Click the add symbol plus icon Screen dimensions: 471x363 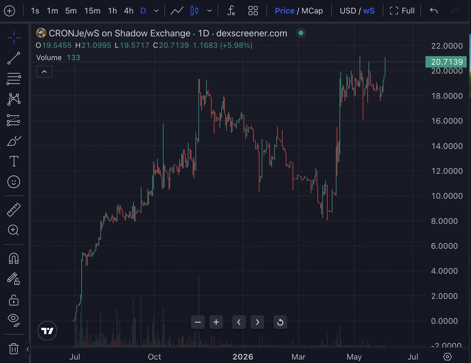[9, 11]
